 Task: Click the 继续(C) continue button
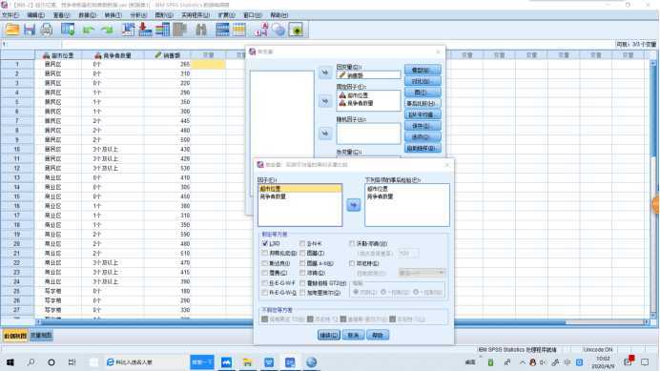[328, 335]
